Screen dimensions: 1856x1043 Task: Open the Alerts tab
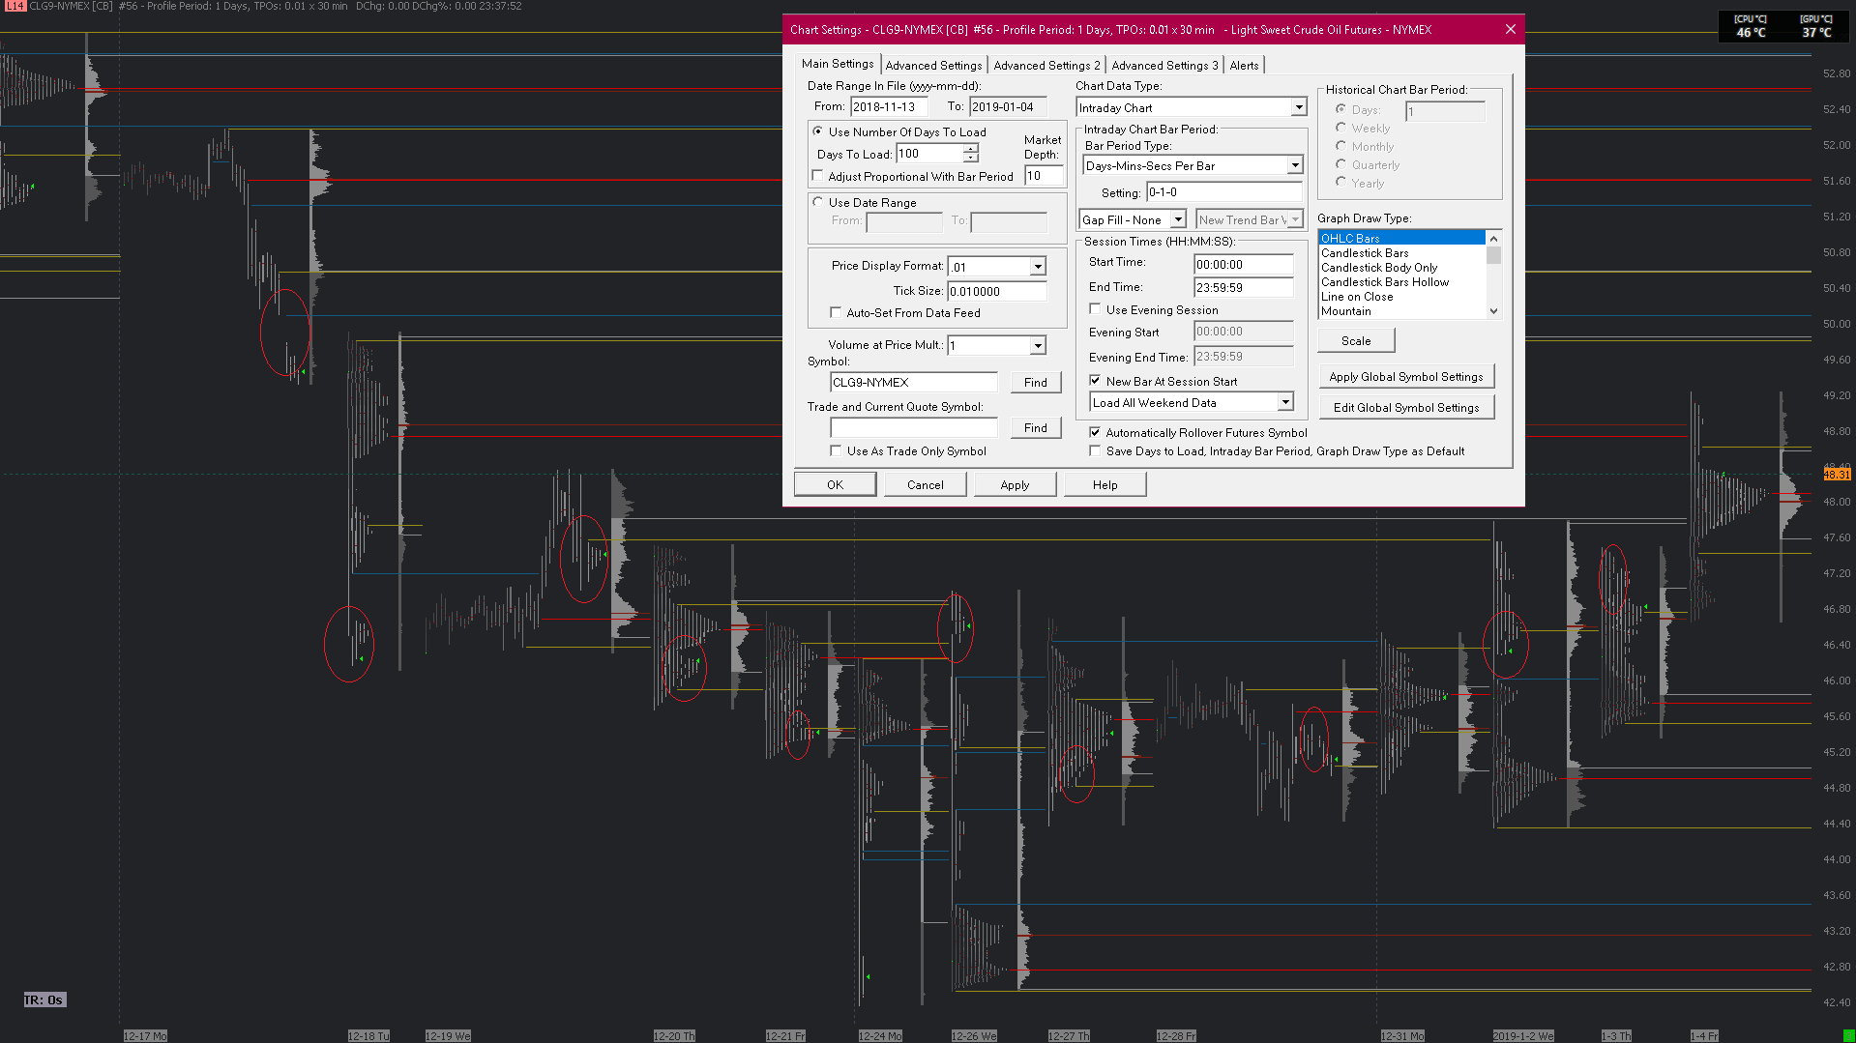point(1244,65)
